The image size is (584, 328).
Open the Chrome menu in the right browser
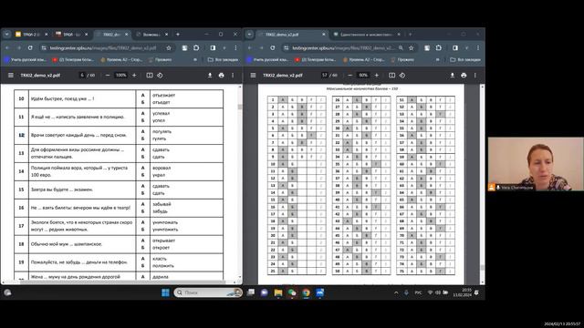(478, 48)
